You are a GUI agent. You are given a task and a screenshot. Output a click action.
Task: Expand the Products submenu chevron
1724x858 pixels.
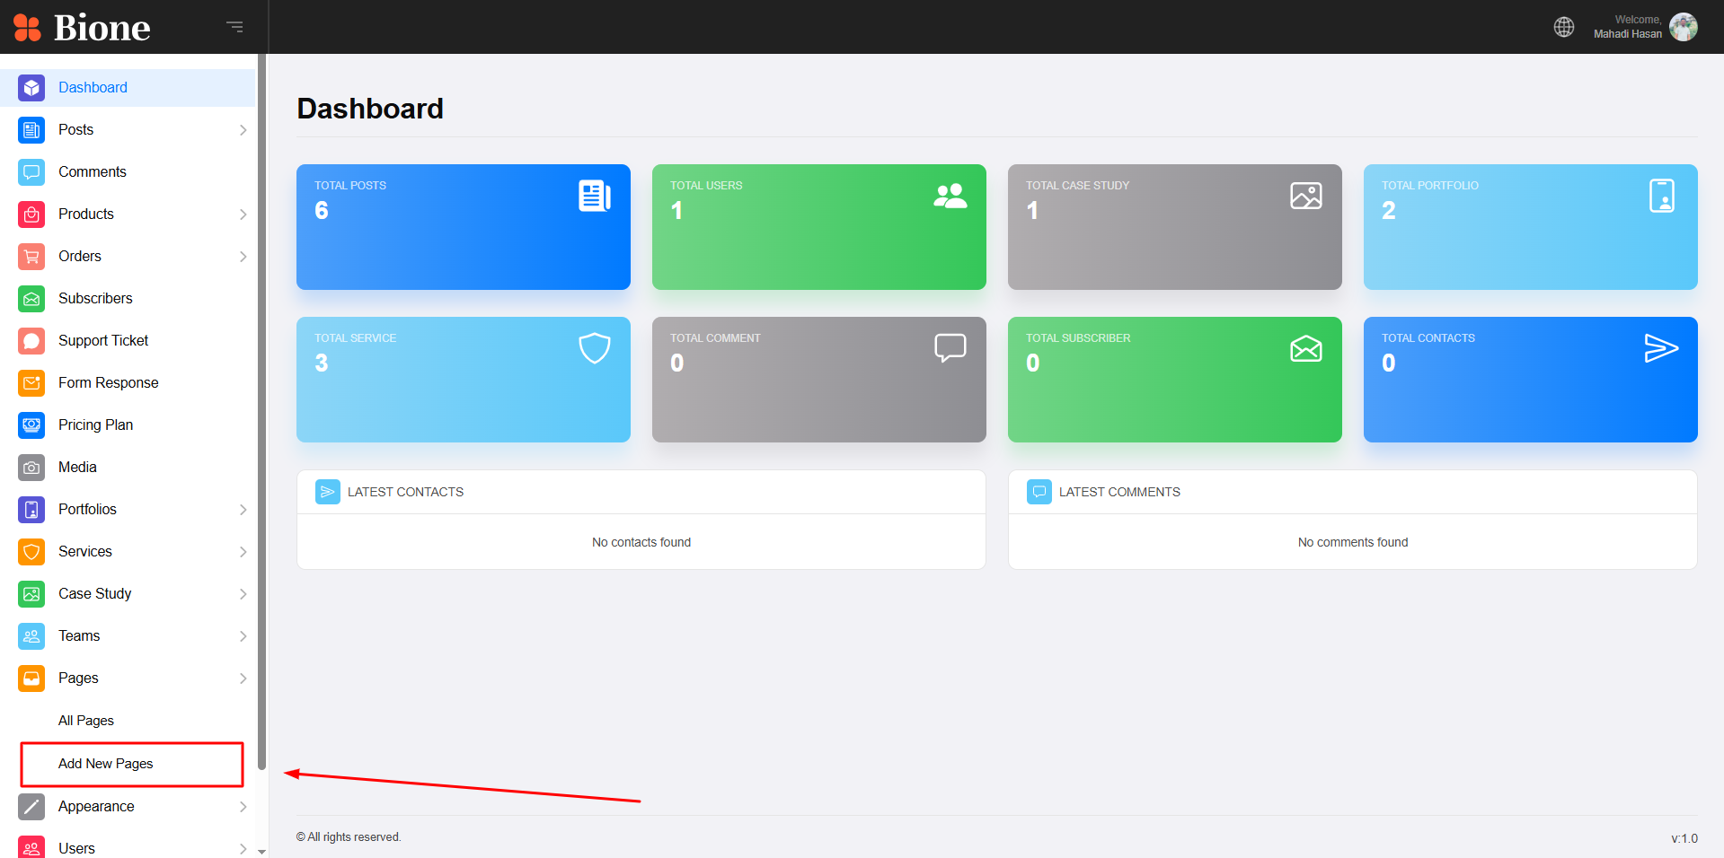point(243,214)
